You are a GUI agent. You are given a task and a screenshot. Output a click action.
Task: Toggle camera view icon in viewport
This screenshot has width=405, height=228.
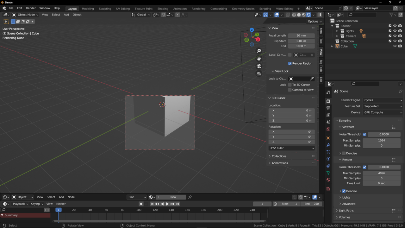coord(259,66)
